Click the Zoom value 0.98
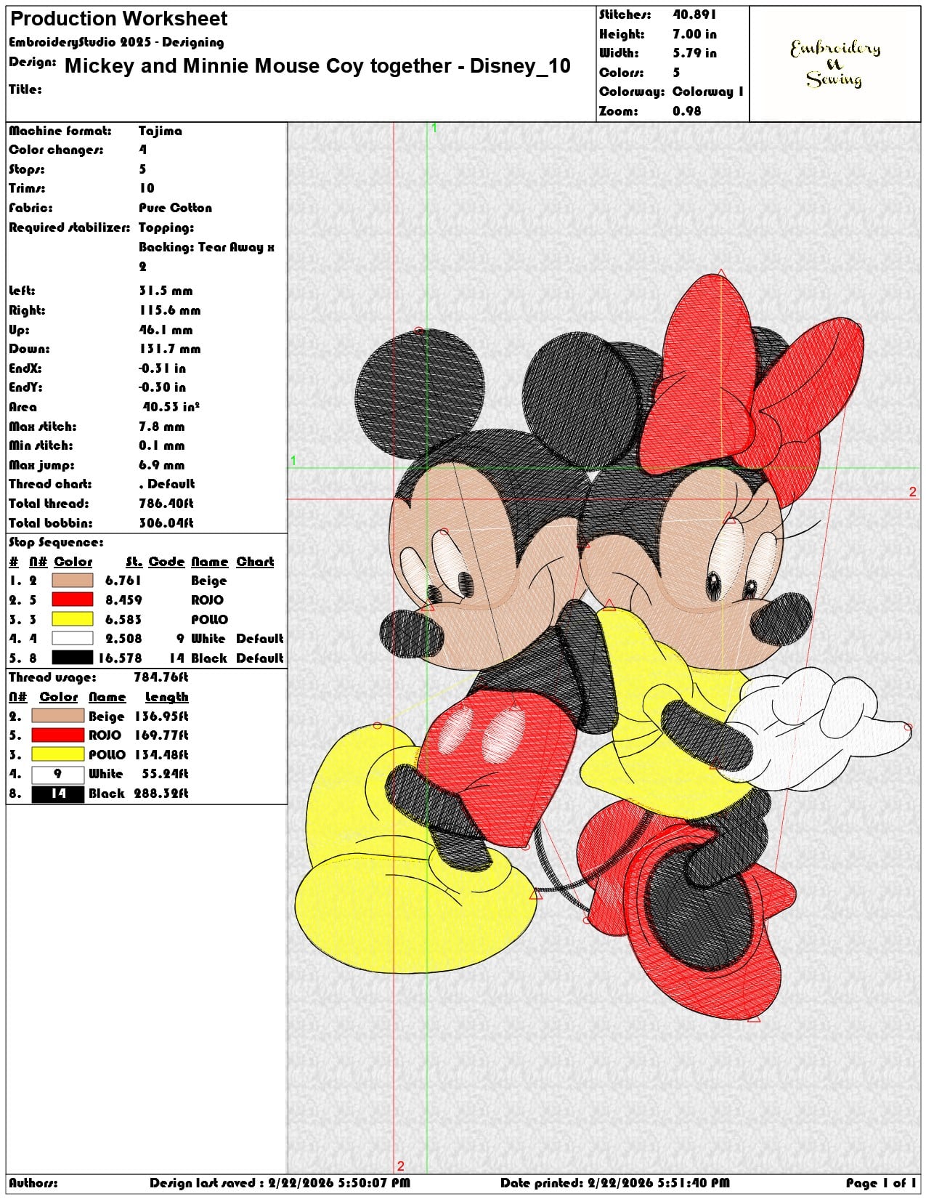 coord(687,111)
